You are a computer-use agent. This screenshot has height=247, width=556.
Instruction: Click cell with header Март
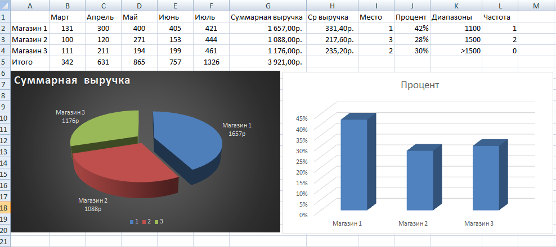pyautogui.click(x=67, y=17)
